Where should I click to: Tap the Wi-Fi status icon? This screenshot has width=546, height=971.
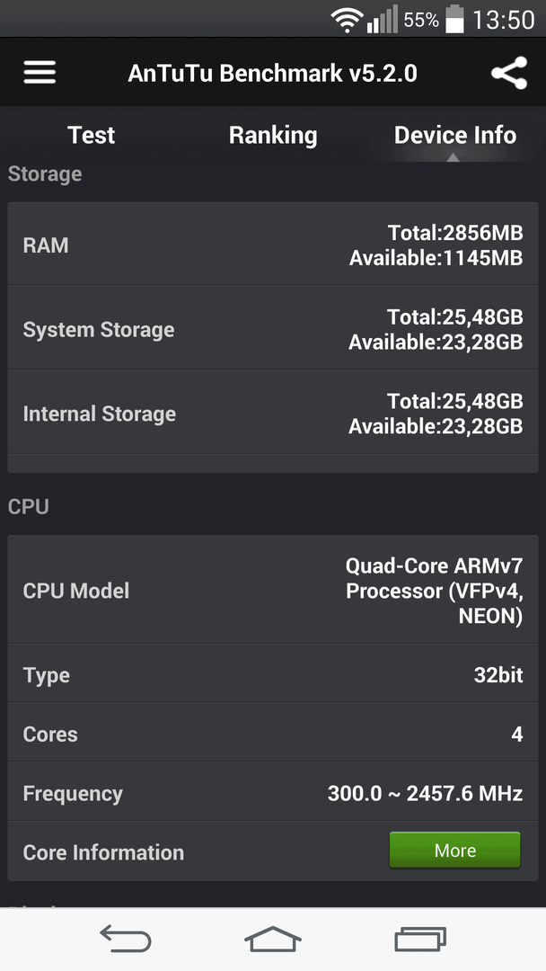[x=347, y=20]
